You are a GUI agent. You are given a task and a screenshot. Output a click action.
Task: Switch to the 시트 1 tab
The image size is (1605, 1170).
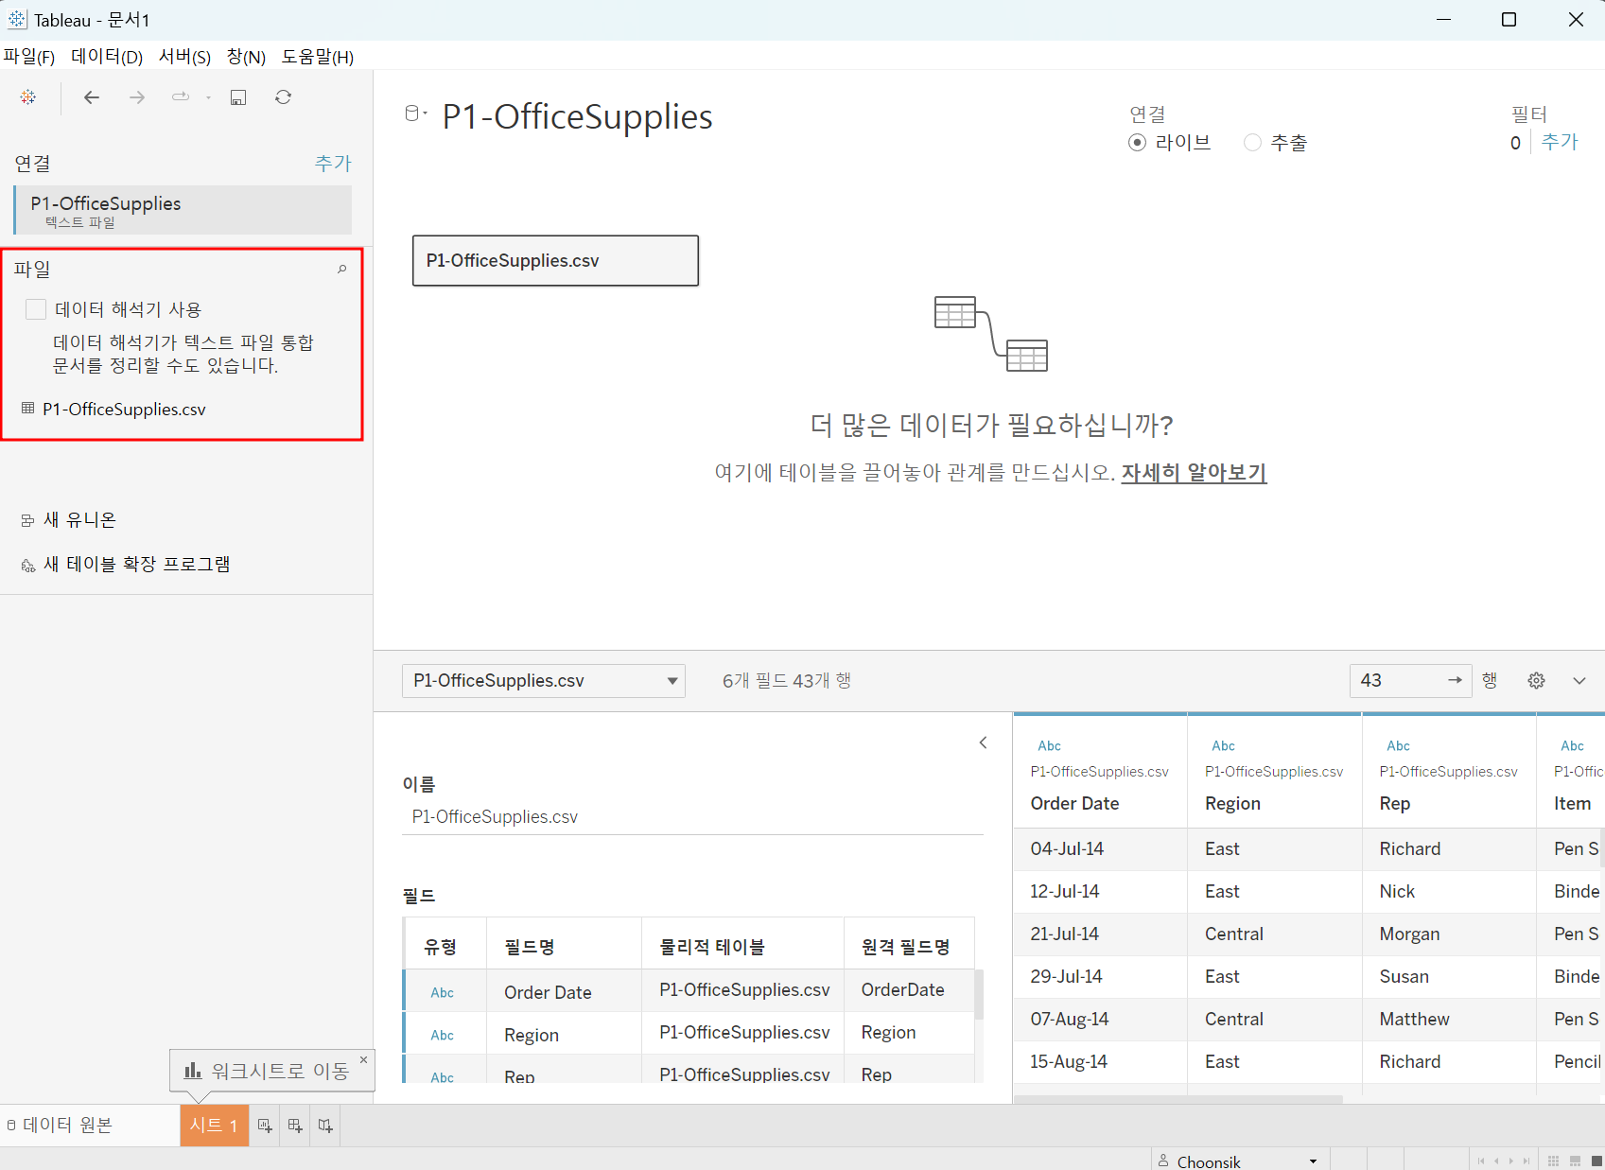[214, 1126]
